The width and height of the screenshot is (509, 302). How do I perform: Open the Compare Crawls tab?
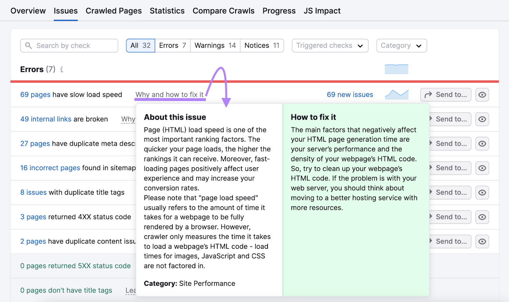coord(223,11)
